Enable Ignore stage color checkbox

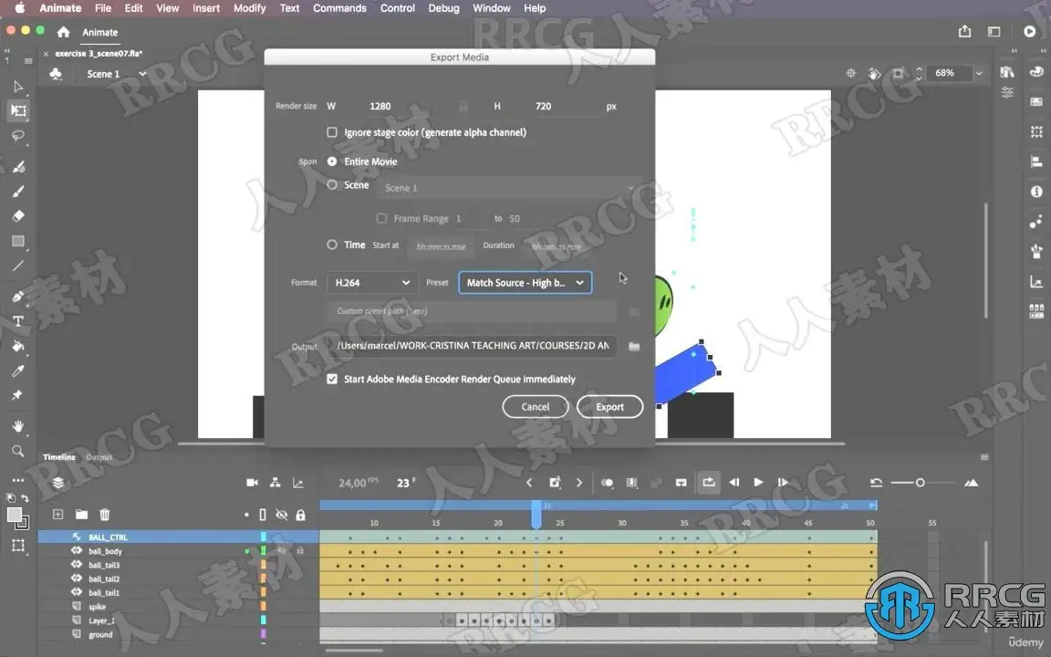point(332,132)
